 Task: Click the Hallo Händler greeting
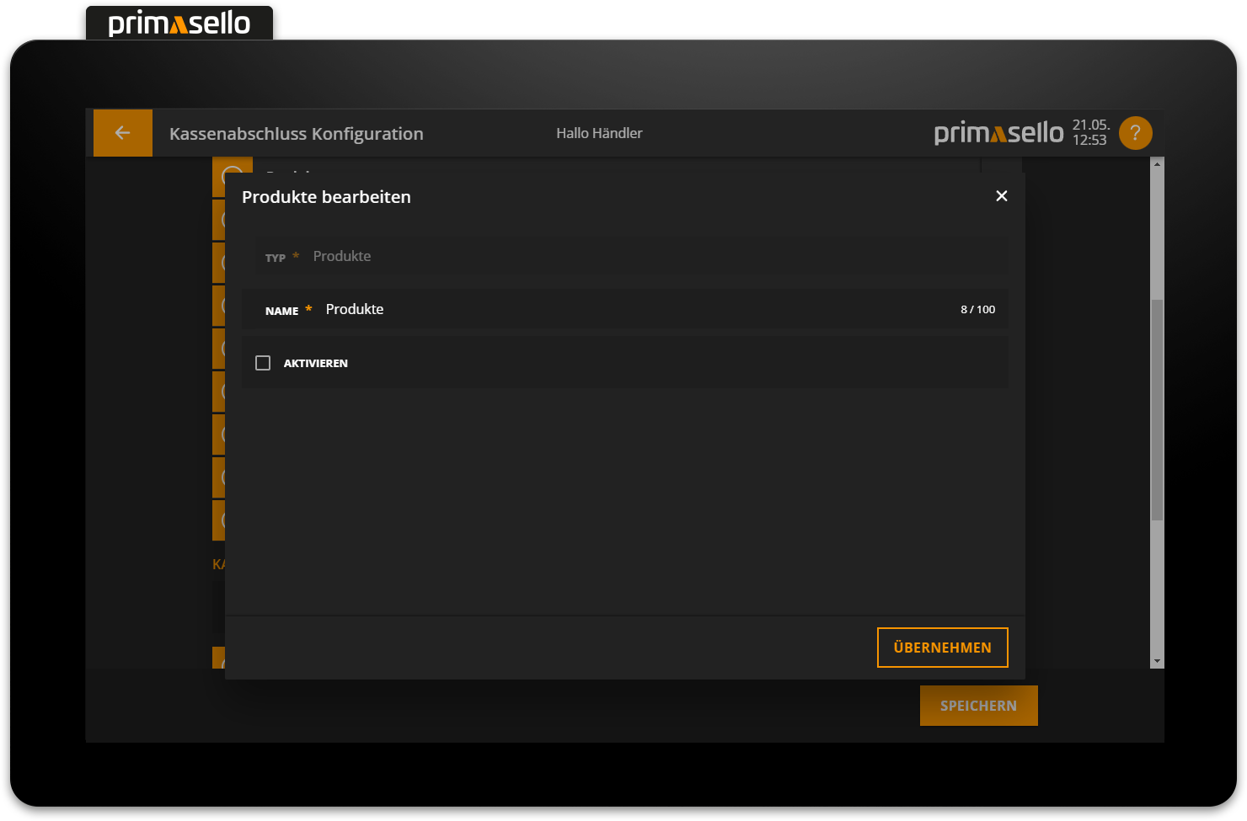click(x=599, y=133)
